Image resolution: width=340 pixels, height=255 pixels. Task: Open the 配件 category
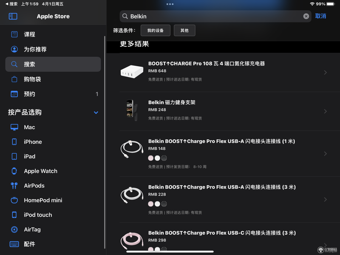(53, 244)
